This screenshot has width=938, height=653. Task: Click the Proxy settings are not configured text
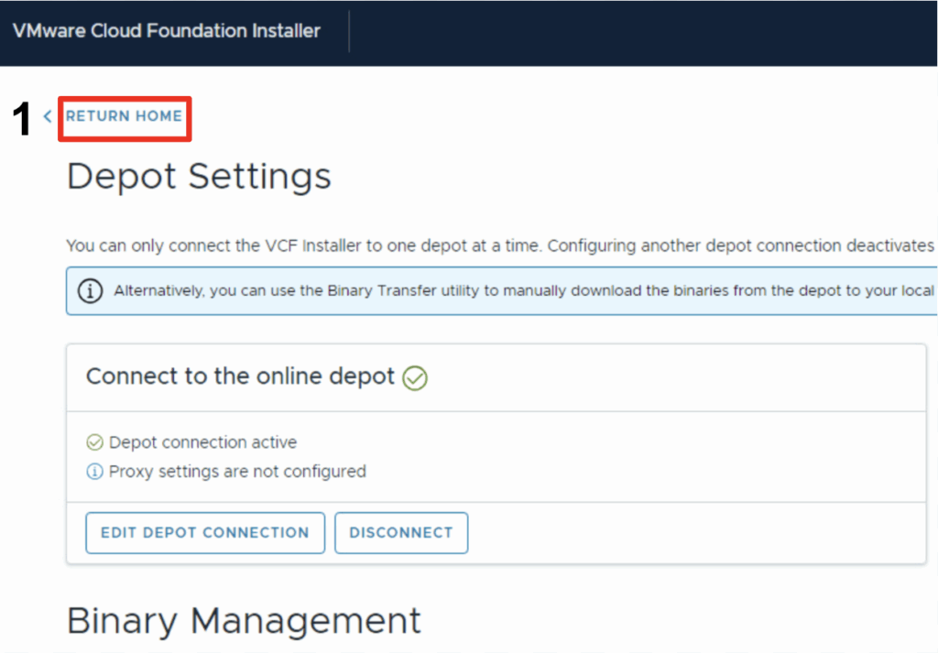pyautogui.click(x=237, y=472)
